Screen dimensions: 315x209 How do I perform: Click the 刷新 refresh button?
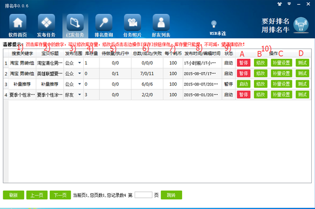click(14, 195)
